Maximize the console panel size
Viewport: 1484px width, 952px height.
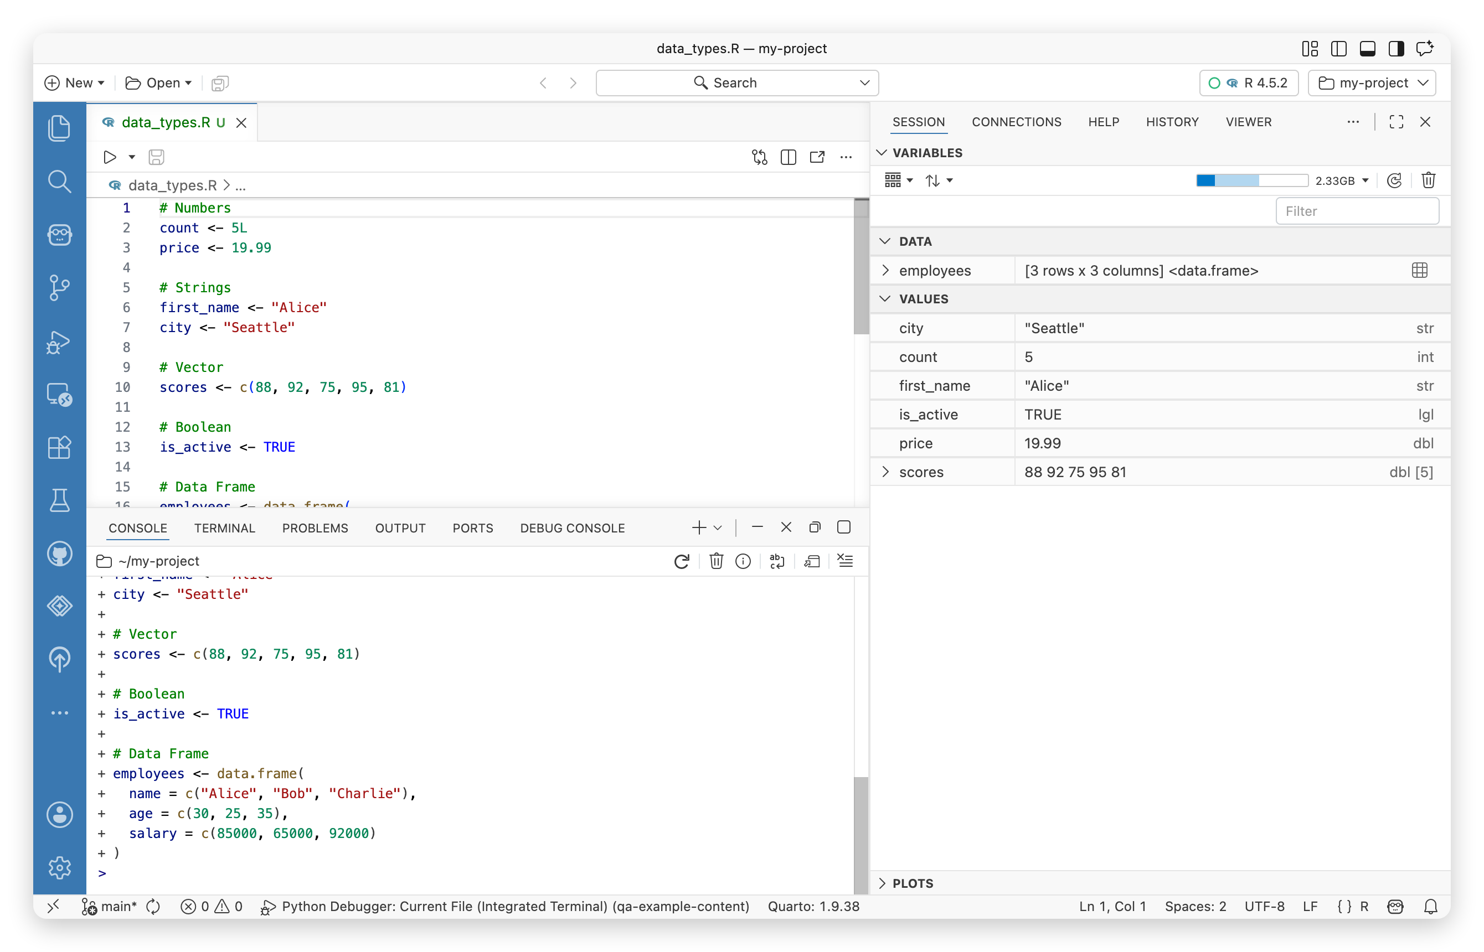[843, 527]
